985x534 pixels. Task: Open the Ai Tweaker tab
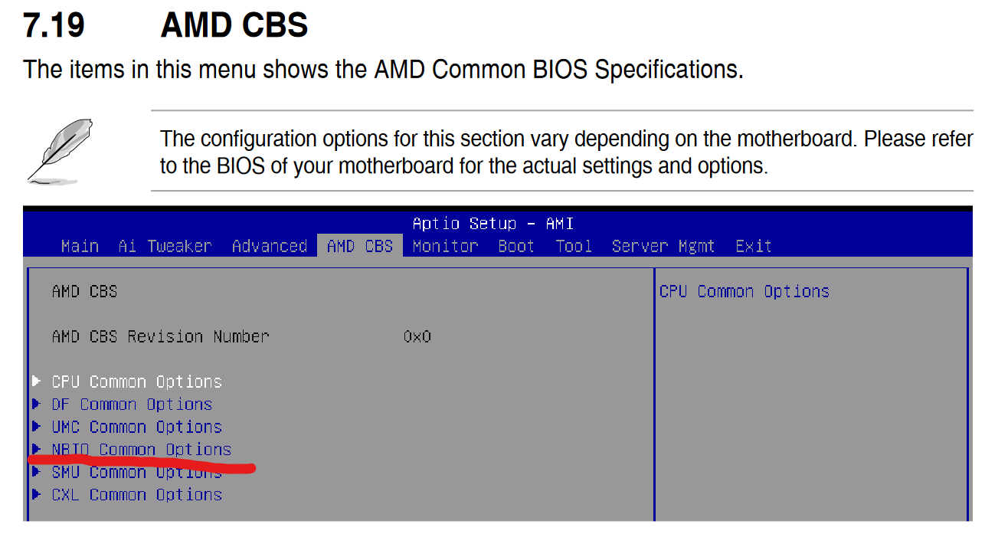tap(165, 246)
